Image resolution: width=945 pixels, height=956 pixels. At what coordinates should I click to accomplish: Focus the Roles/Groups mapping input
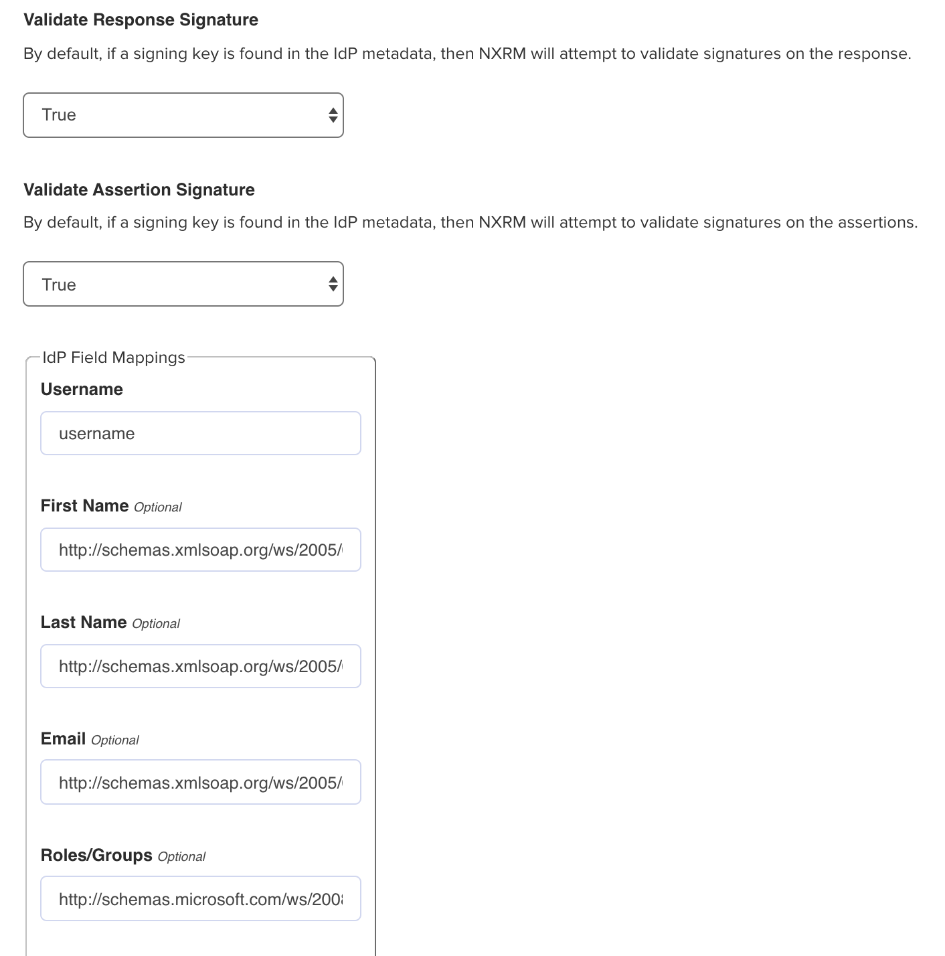201,899
